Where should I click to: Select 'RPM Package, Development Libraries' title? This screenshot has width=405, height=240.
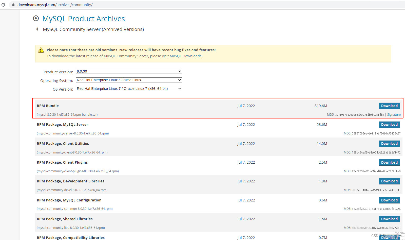pyautogui.click(x=71, y=181)
